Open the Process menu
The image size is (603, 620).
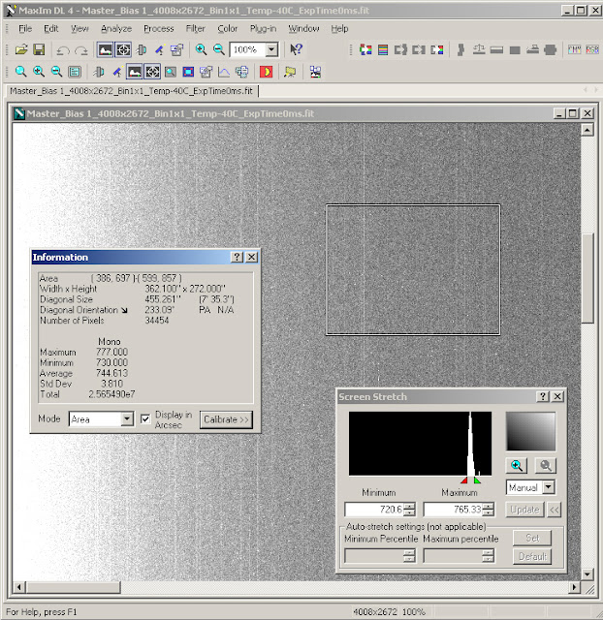tap(159, 28)
